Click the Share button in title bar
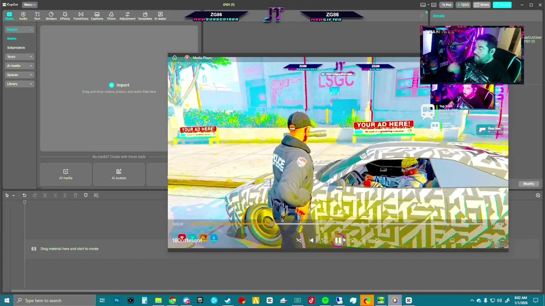Screen dimensions: 545x306 [482, 5]
